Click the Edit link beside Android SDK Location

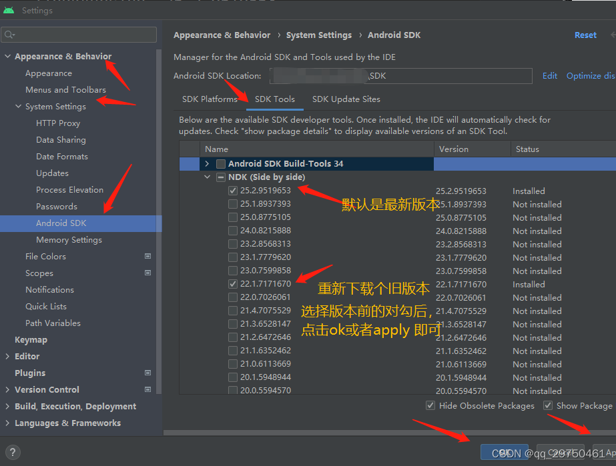tap(549, 75)
